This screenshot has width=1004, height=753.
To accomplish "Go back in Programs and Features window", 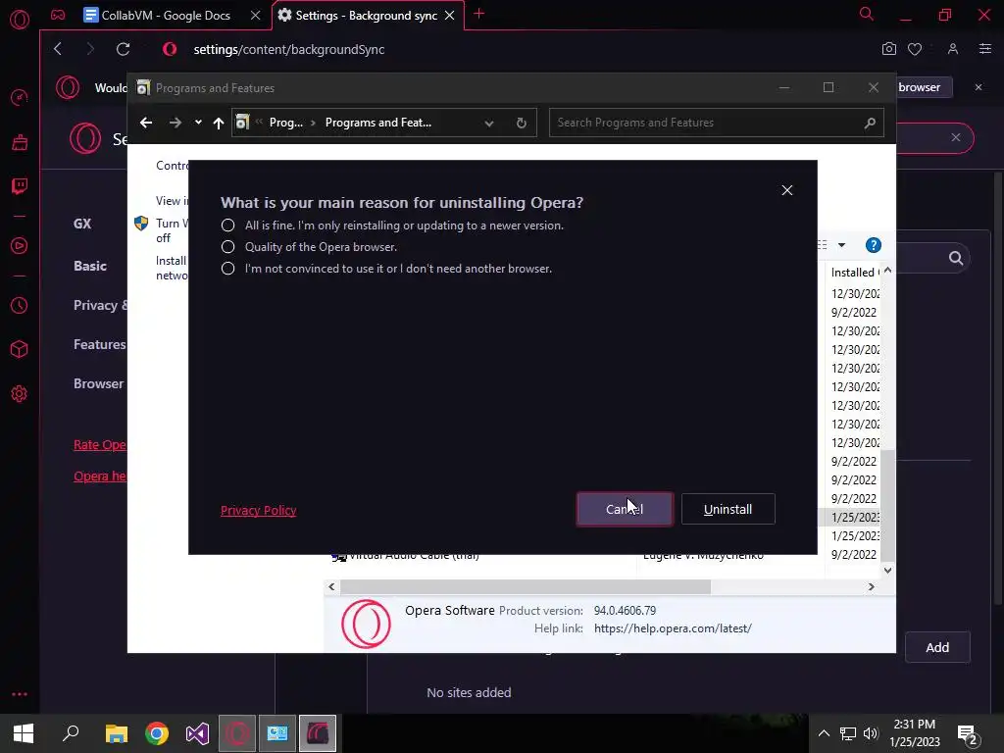I will click(146, 123).
